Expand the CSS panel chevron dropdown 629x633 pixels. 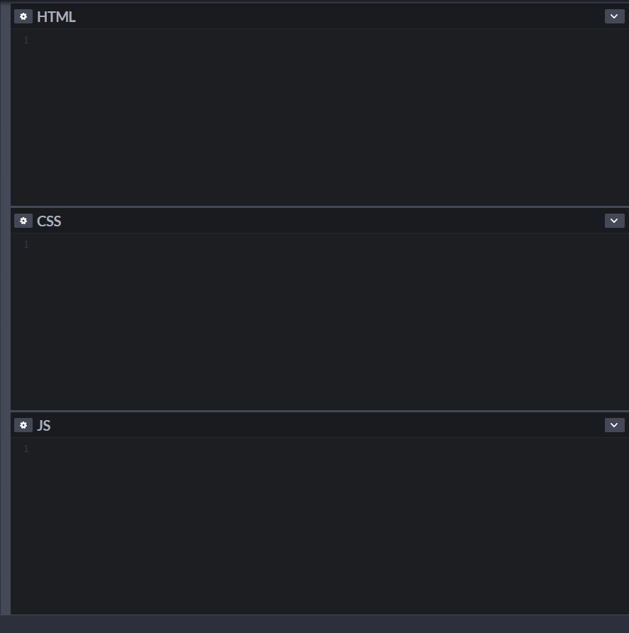coord(615,221)
